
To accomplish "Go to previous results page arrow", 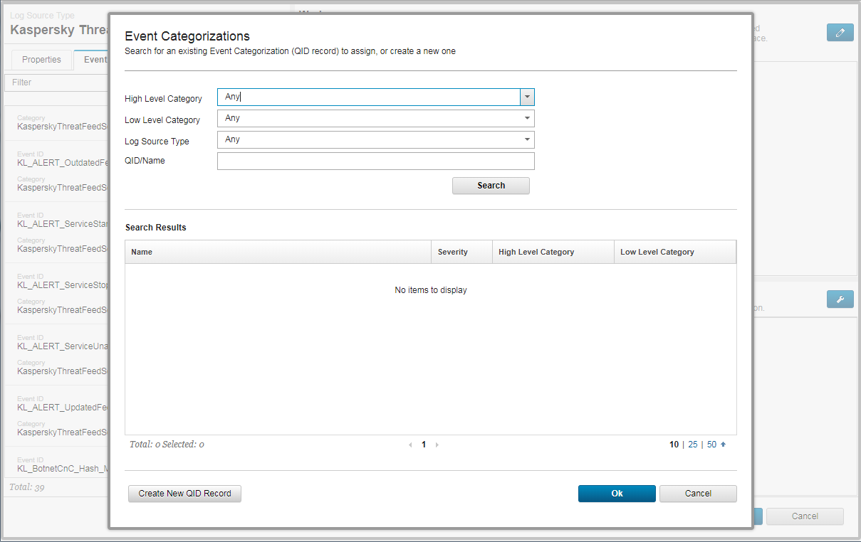I will pos(410,445).
